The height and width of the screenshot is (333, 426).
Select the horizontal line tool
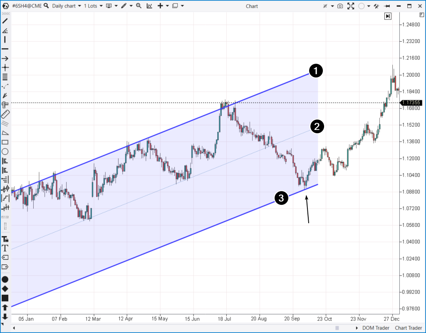click(x=5, y=49)
